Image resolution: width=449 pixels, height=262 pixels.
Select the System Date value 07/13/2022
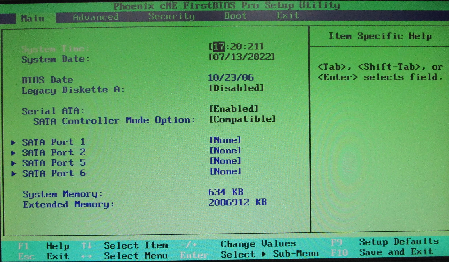242,57
